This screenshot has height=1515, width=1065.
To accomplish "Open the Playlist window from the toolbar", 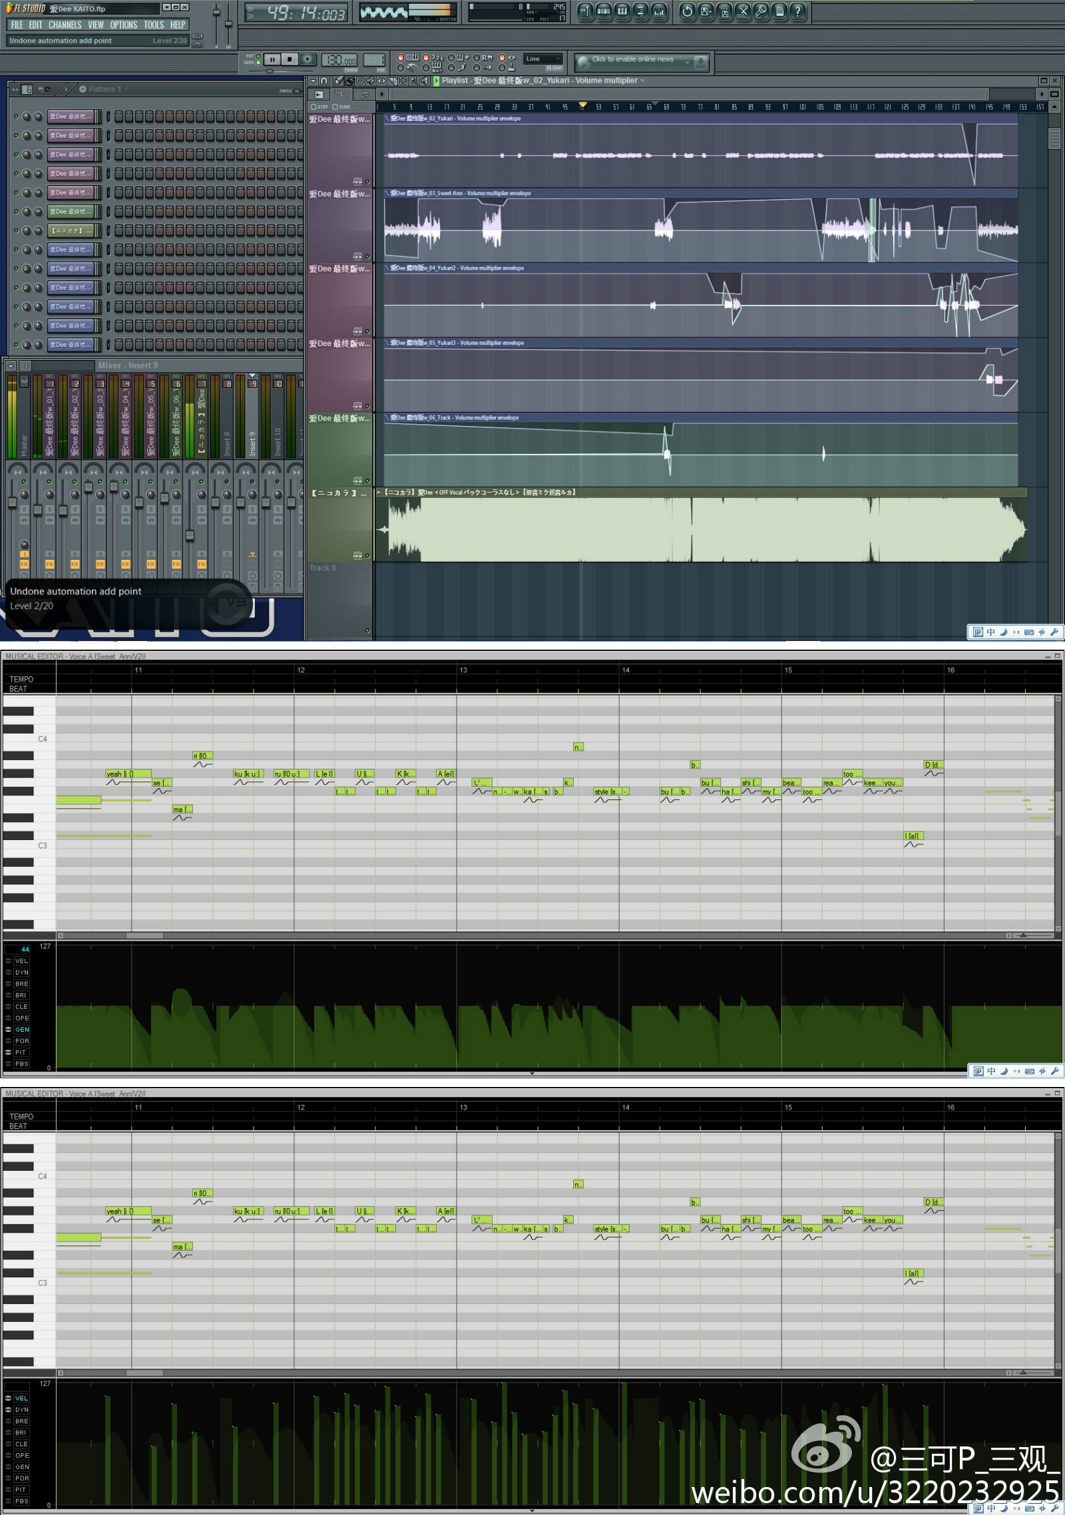I will pos(585,11).
